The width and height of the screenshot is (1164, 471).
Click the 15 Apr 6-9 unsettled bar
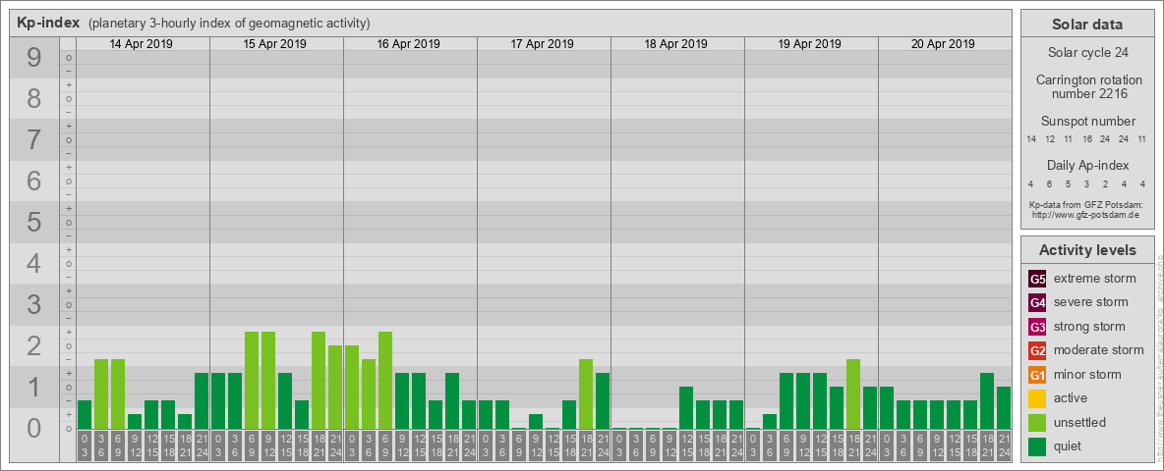click(252, 380)
